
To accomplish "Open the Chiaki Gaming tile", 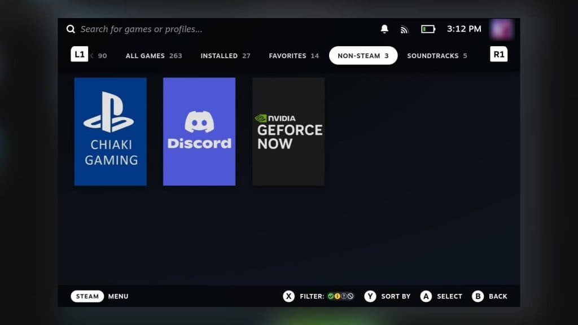I will (x=111, y=131).
